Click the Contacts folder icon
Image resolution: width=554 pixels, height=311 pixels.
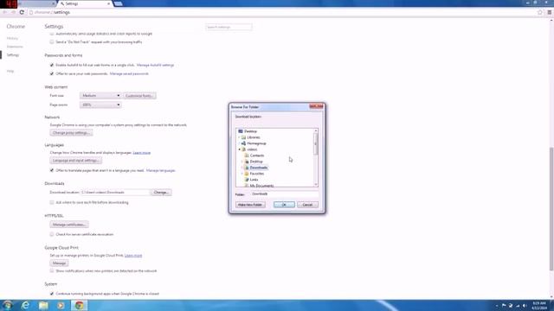coord(247,155)
